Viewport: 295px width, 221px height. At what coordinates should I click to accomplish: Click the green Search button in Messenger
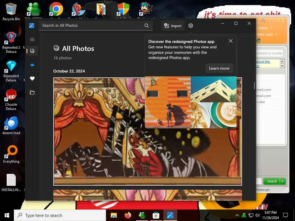point(272,181)
